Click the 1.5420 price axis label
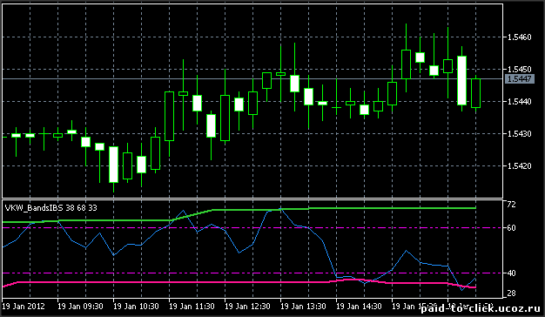Viewport: 545px width, 317px height. coord(519,166)
